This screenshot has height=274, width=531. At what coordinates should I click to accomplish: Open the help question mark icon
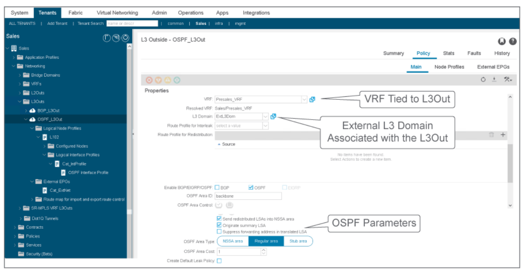pyautogui.click(x=512, y=41)
